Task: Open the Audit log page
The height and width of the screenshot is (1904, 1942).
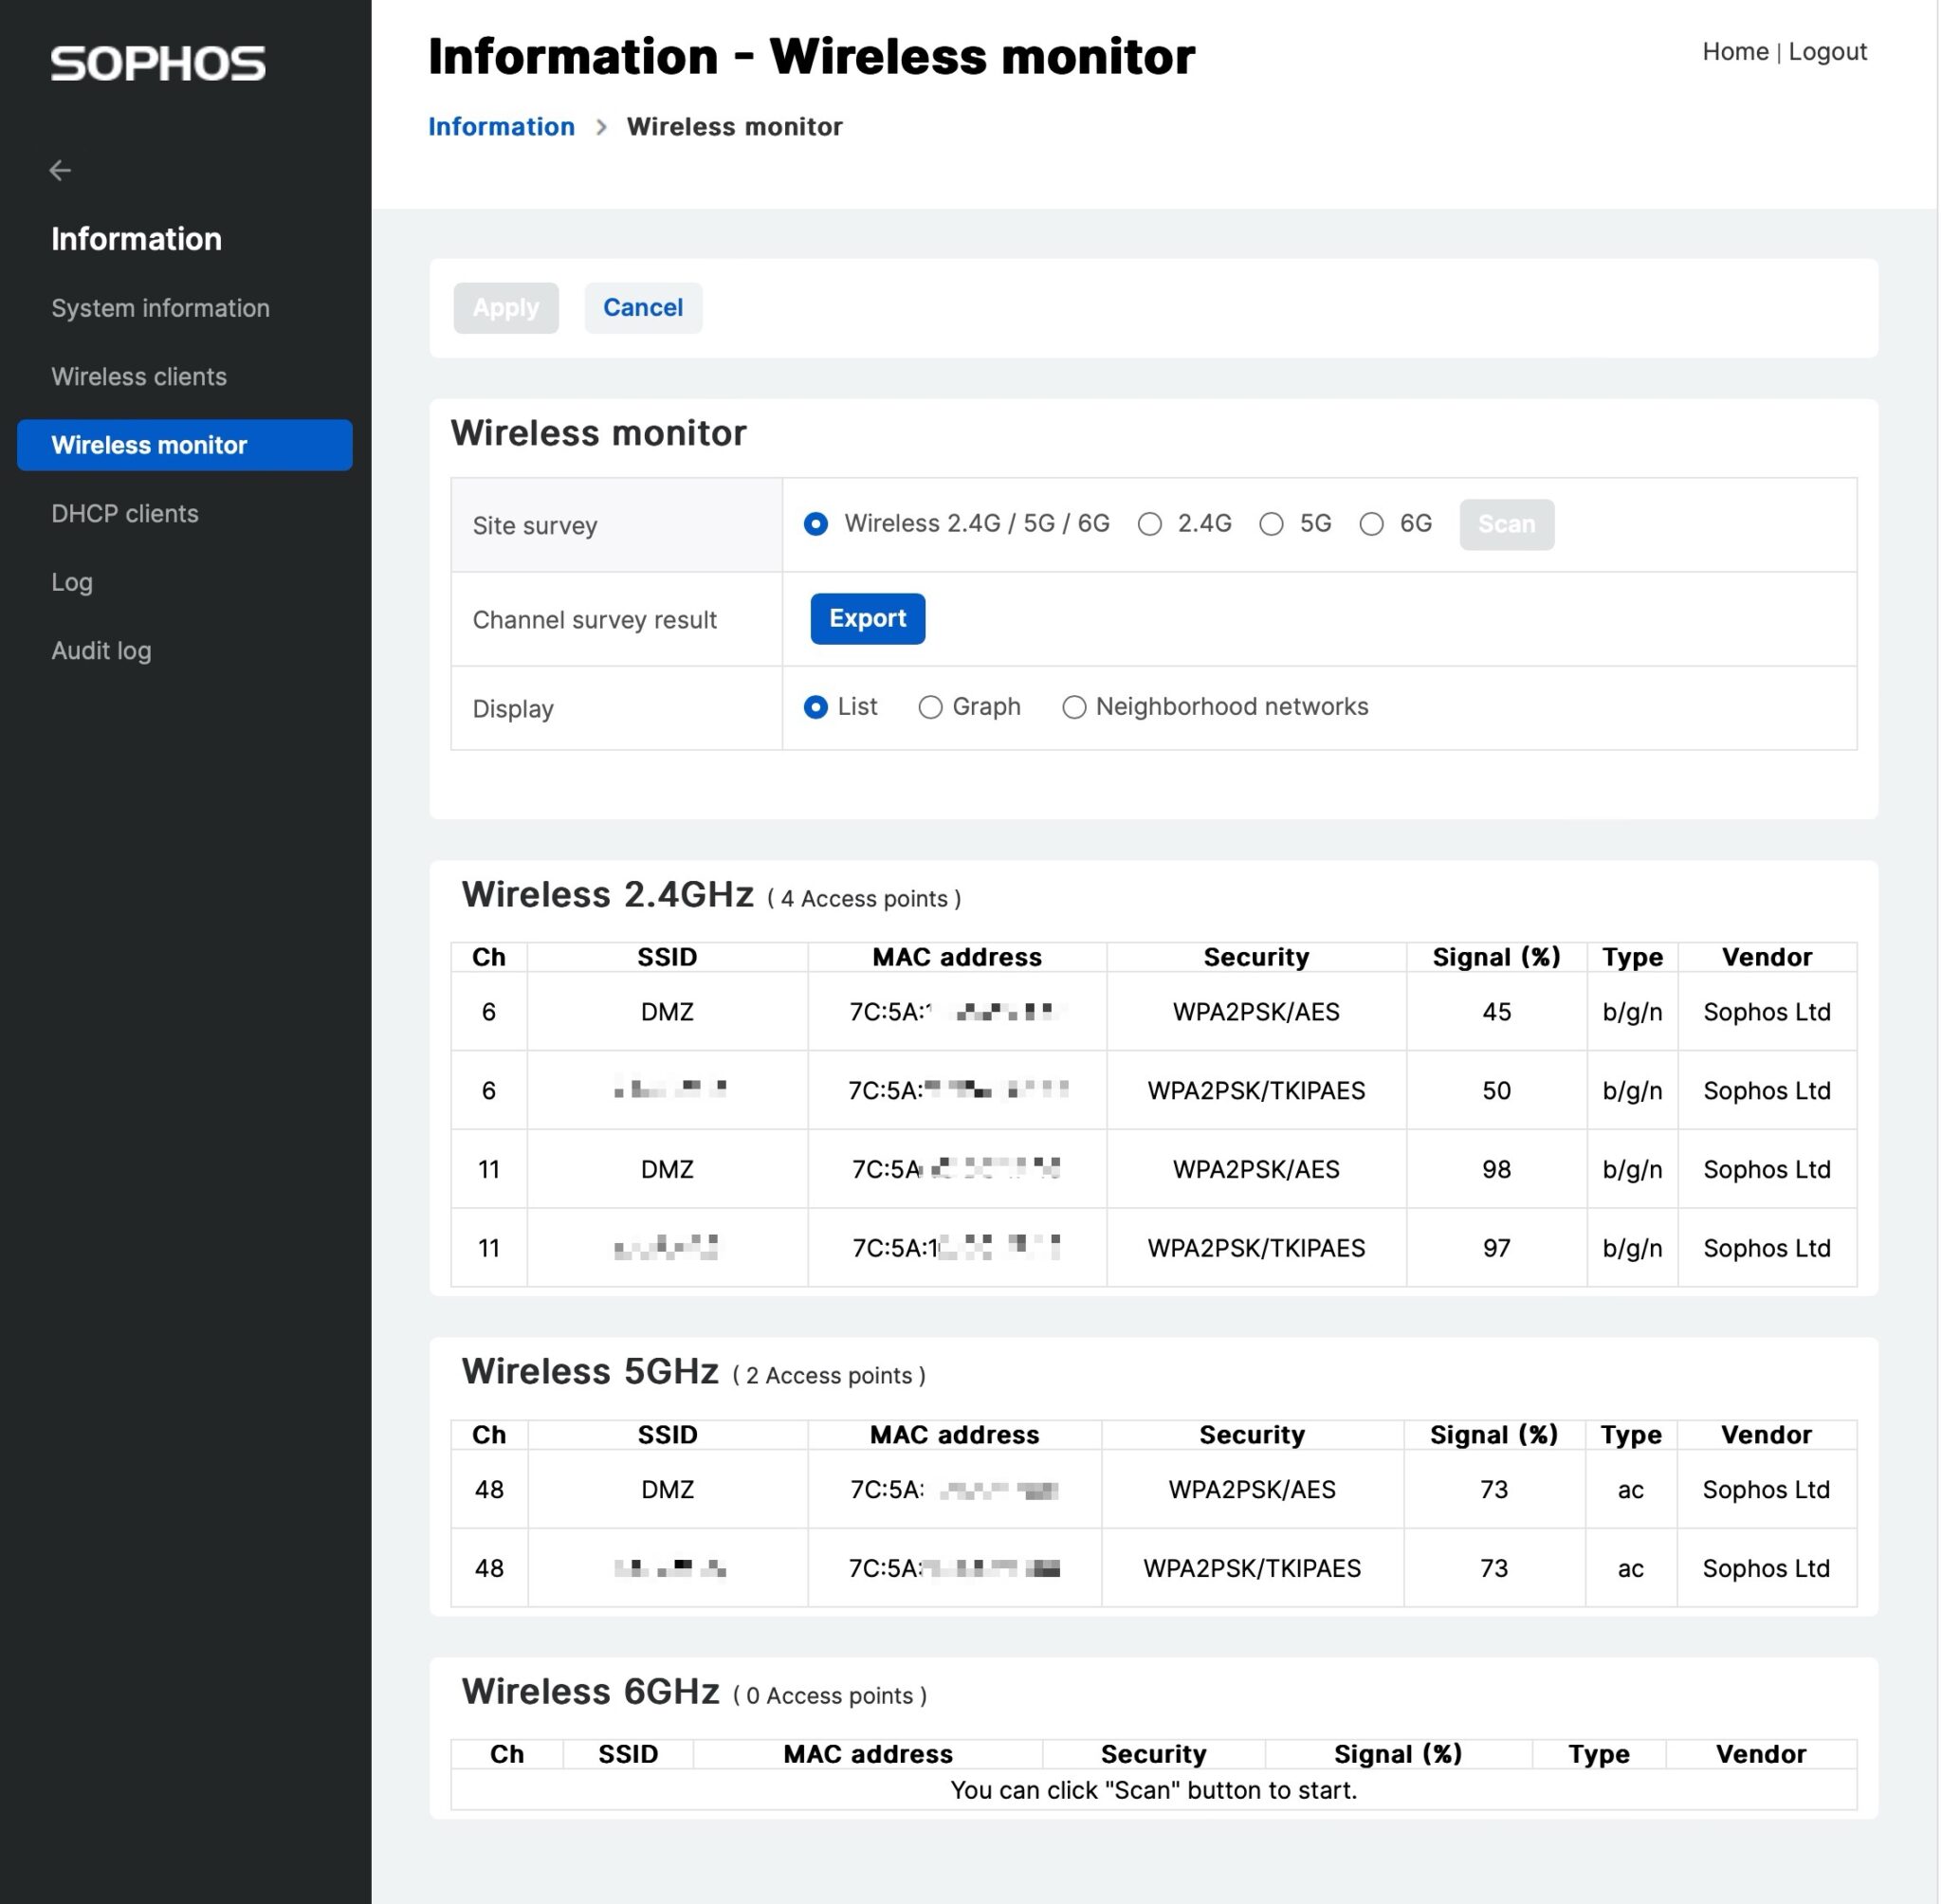Action: tap(101, 650)
